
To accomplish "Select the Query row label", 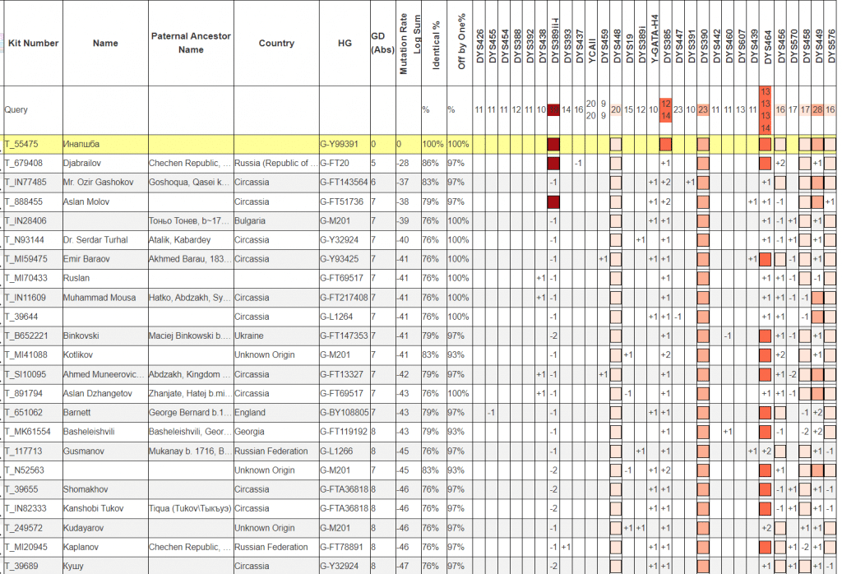I will [16, 109].
